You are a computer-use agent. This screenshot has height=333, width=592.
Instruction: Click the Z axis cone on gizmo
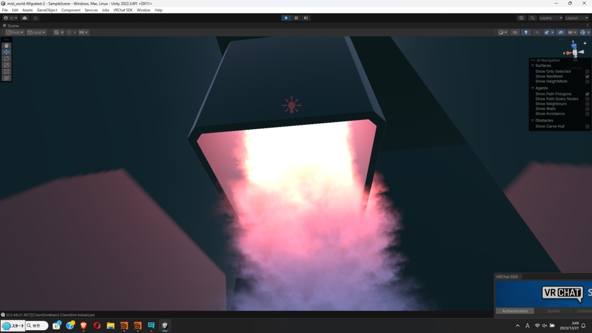point(574,46)
